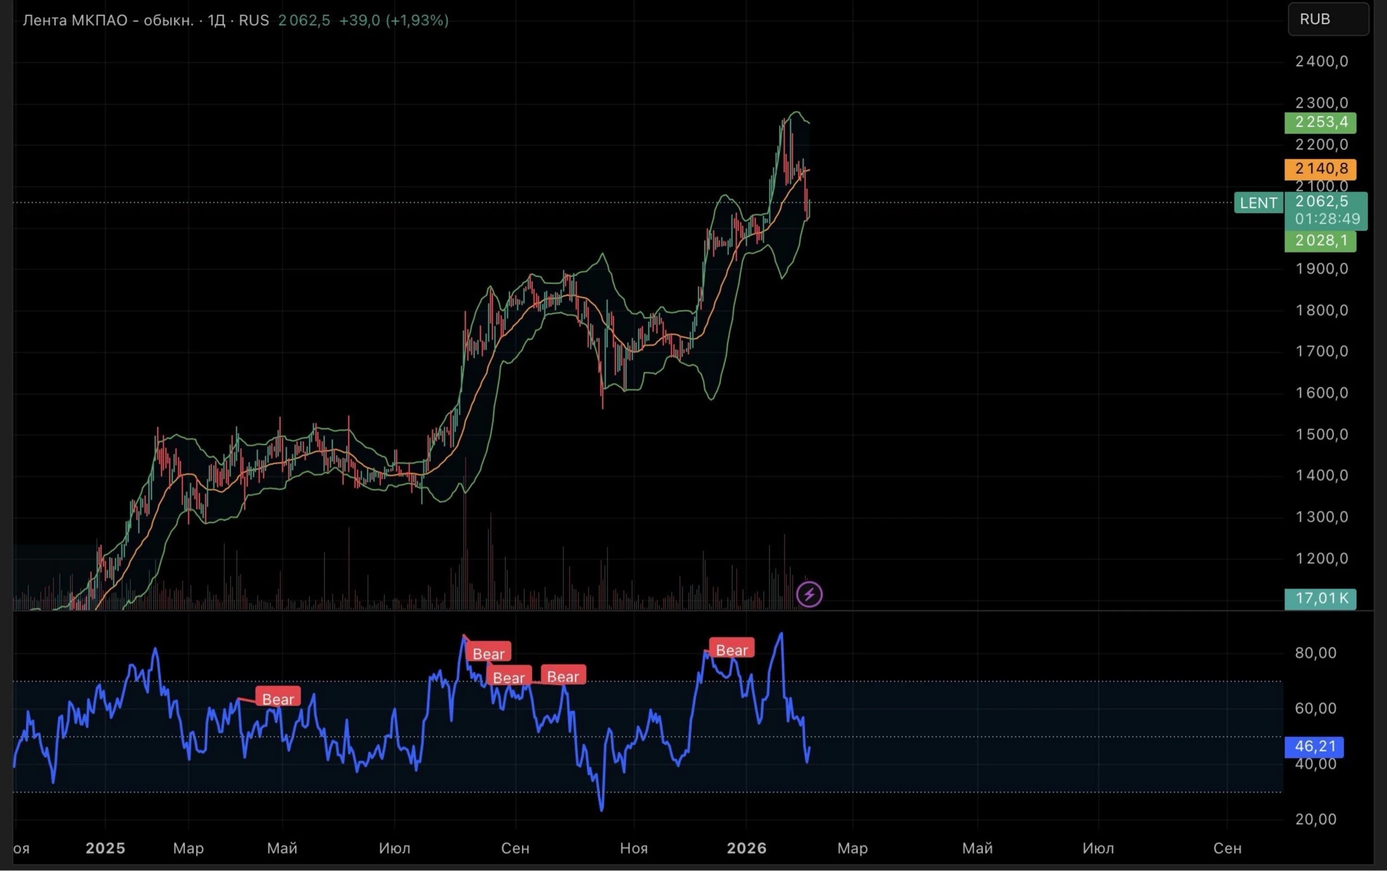Click the 1 500,0 price scale label
Screen dimensions: 1387x871
(x=1322, y=435)
